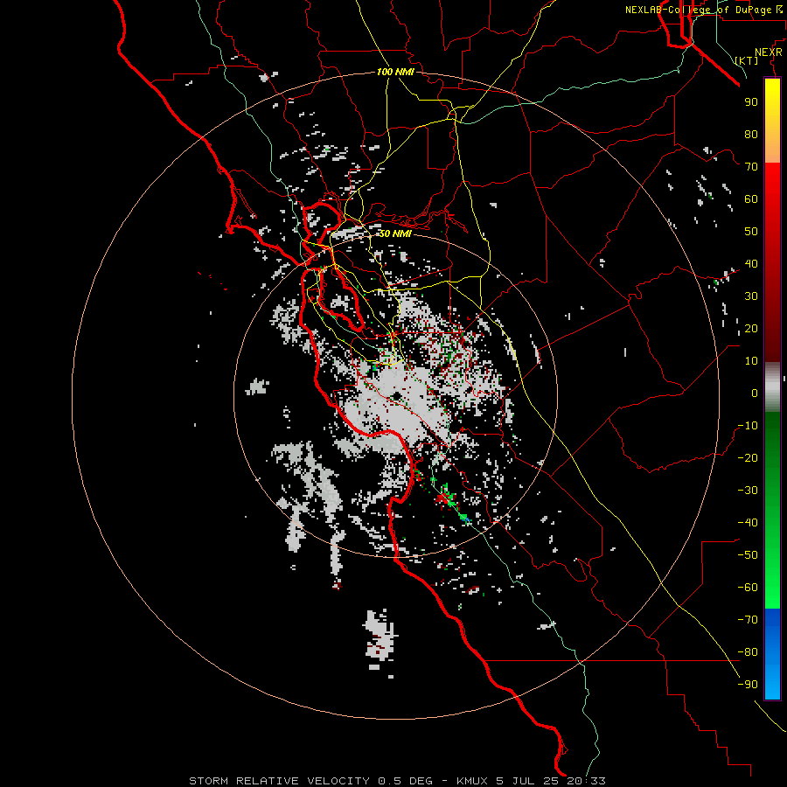Click the -70 value on the velocity scale
The image size is (787, 787).
[x=748, y=620]
